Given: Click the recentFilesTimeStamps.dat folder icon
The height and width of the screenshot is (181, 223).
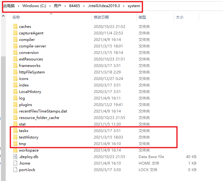Looking at the screenshot, I should (x=15, y=111).
